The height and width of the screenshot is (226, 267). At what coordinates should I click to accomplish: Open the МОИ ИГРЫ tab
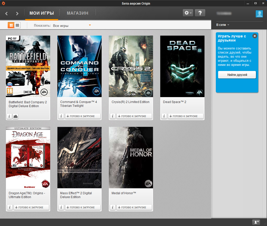click(42, 13)
